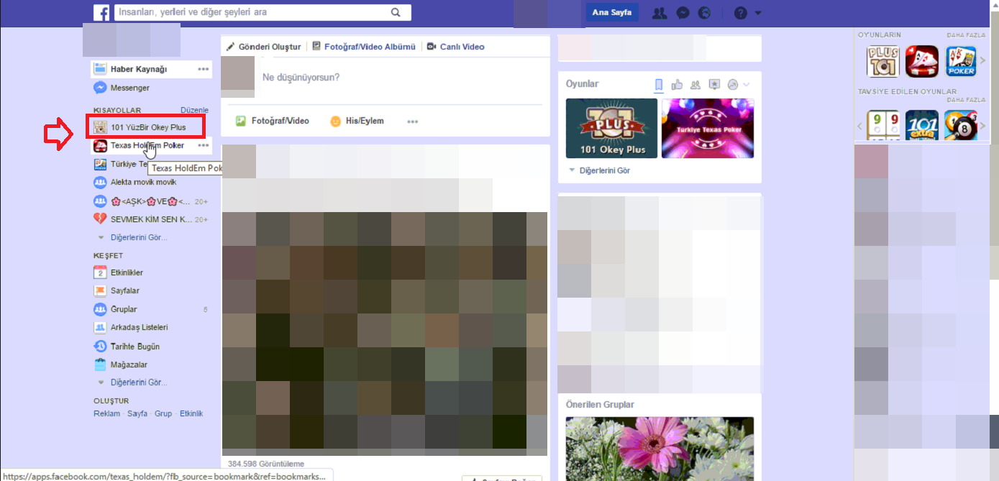Add Fotoğraf/Video to post
Screen dimensions: 999x481
point(273,121)
